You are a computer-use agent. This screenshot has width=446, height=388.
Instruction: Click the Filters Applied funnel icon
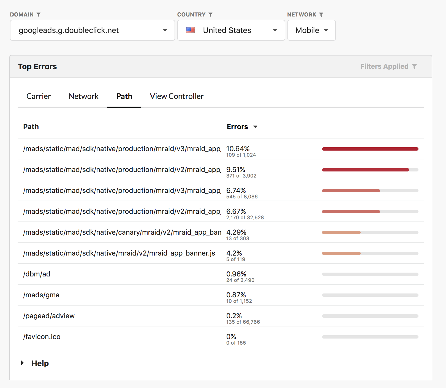[414, 66]
